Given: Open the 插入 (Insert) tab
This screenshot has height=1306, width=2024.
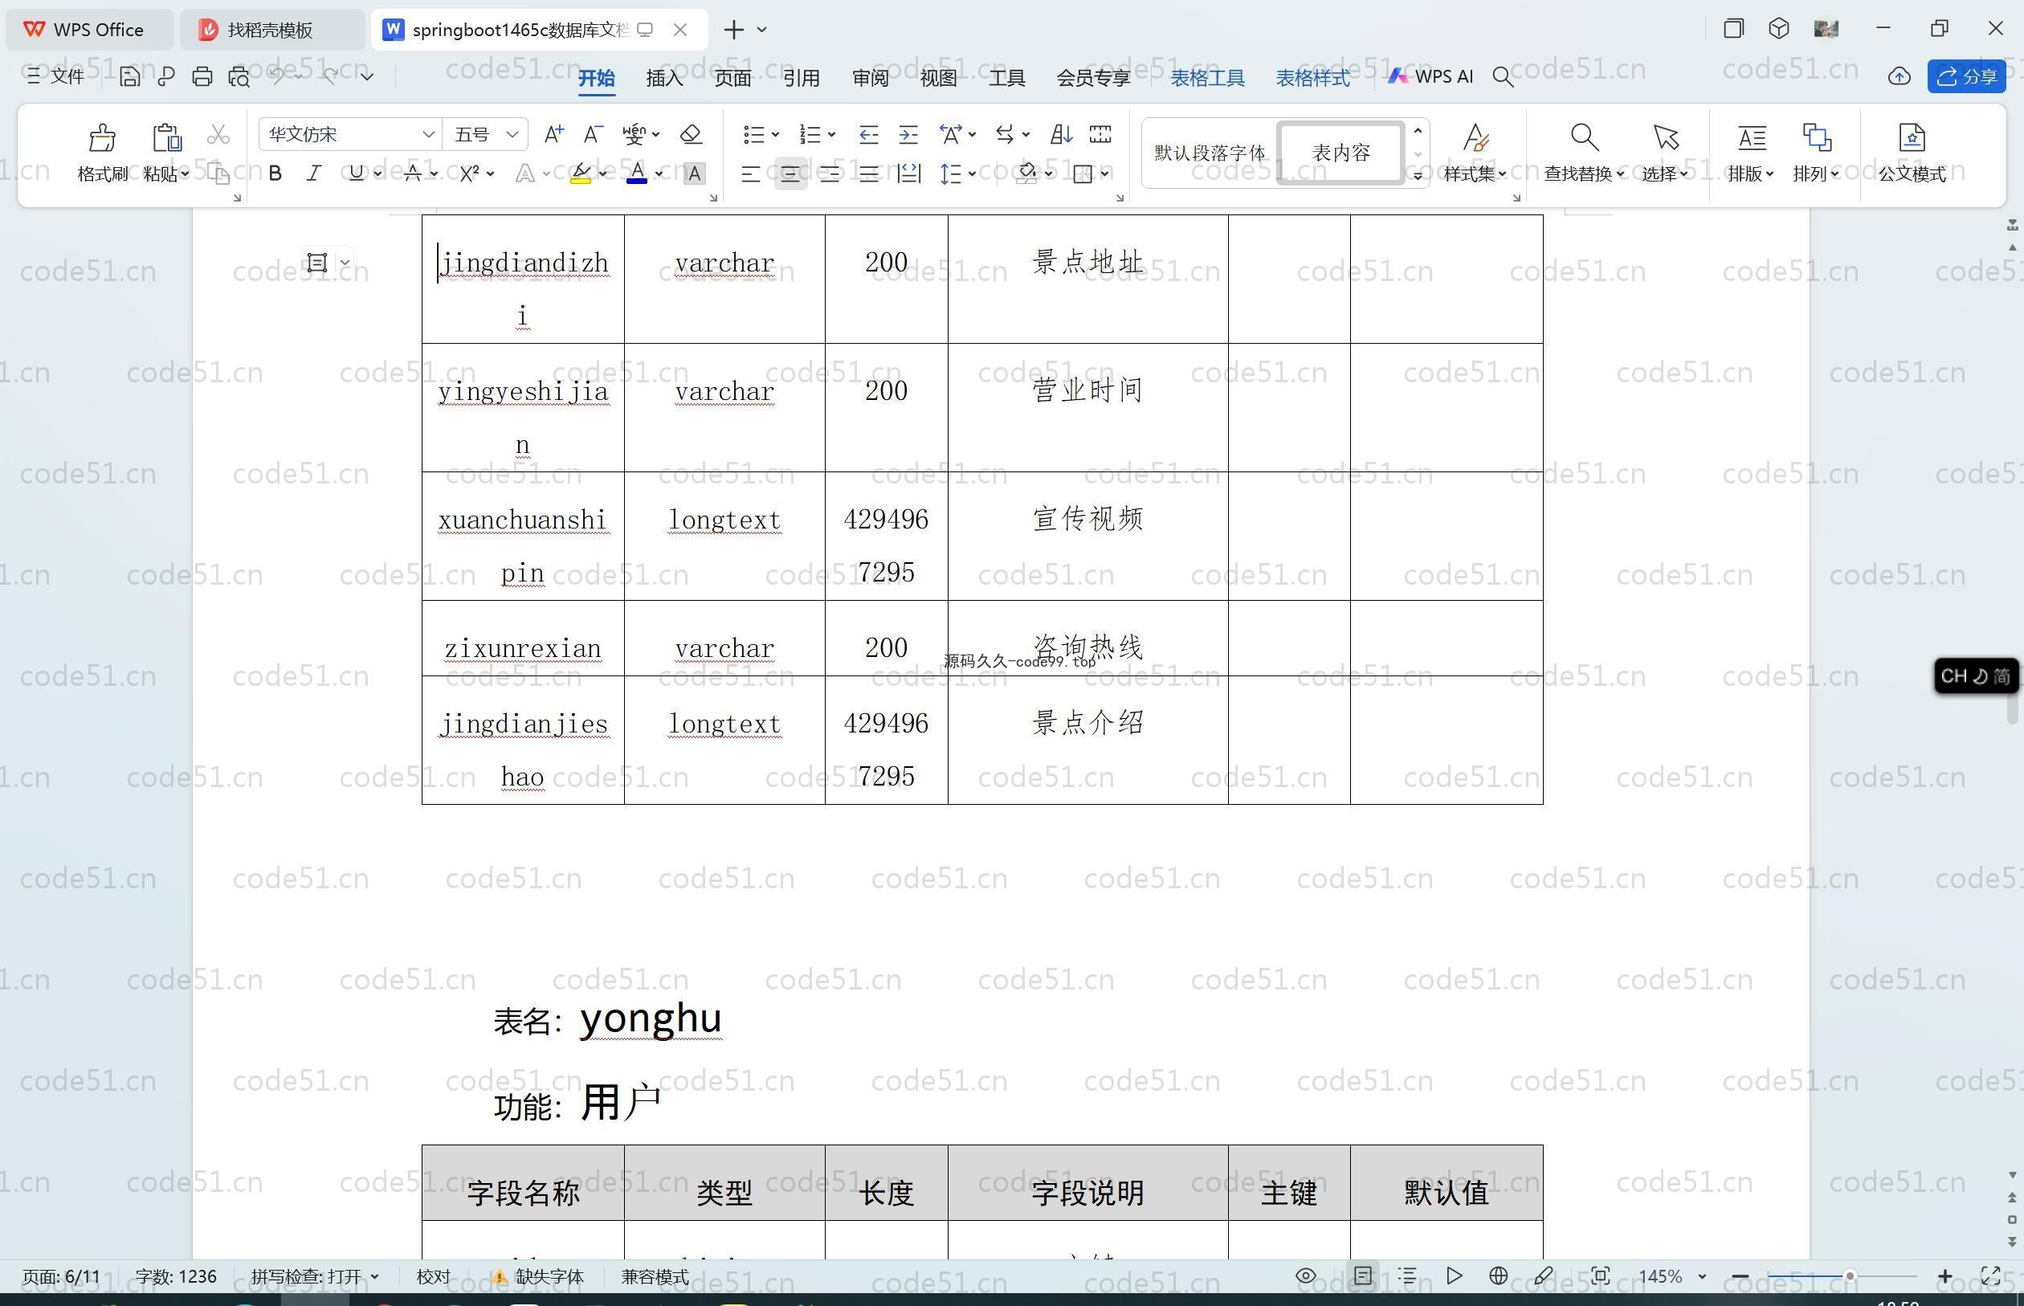Looking at the screenshot, I should (x=664, y=77).
